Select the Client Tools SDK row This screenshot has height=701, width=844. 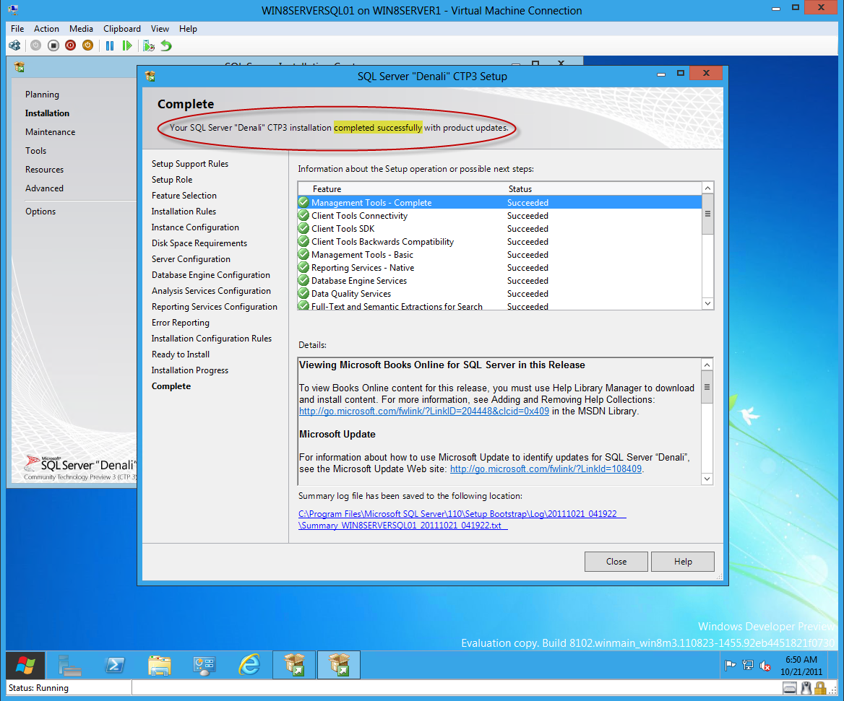499,228
